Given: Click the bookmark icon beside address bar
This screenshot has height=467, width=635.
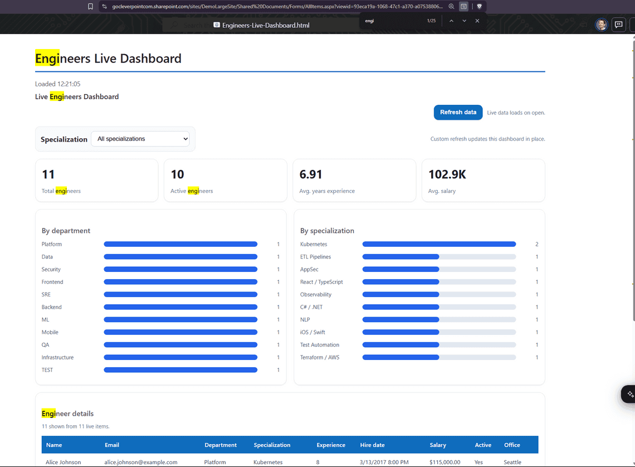Looking at the screenshot, I should [x=90, y=7].
